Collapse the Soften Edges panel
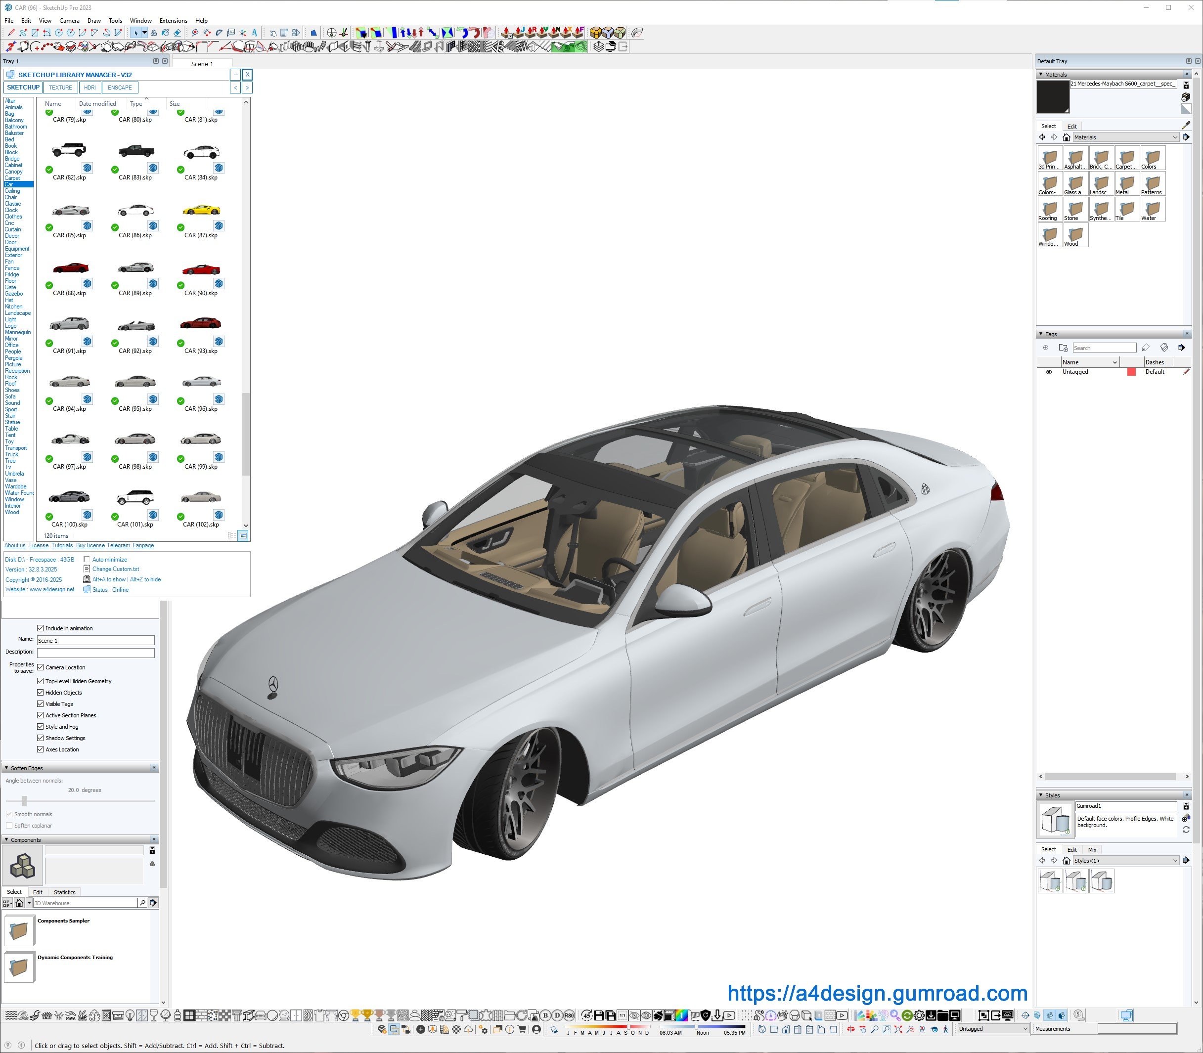Viewport: 1203px width, 1053px height. click(x=6, y=768)
